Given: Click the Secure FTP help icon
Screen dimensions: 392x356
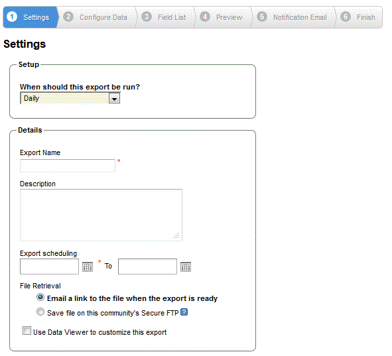Looking at the screenshot, I should (184, 312).
